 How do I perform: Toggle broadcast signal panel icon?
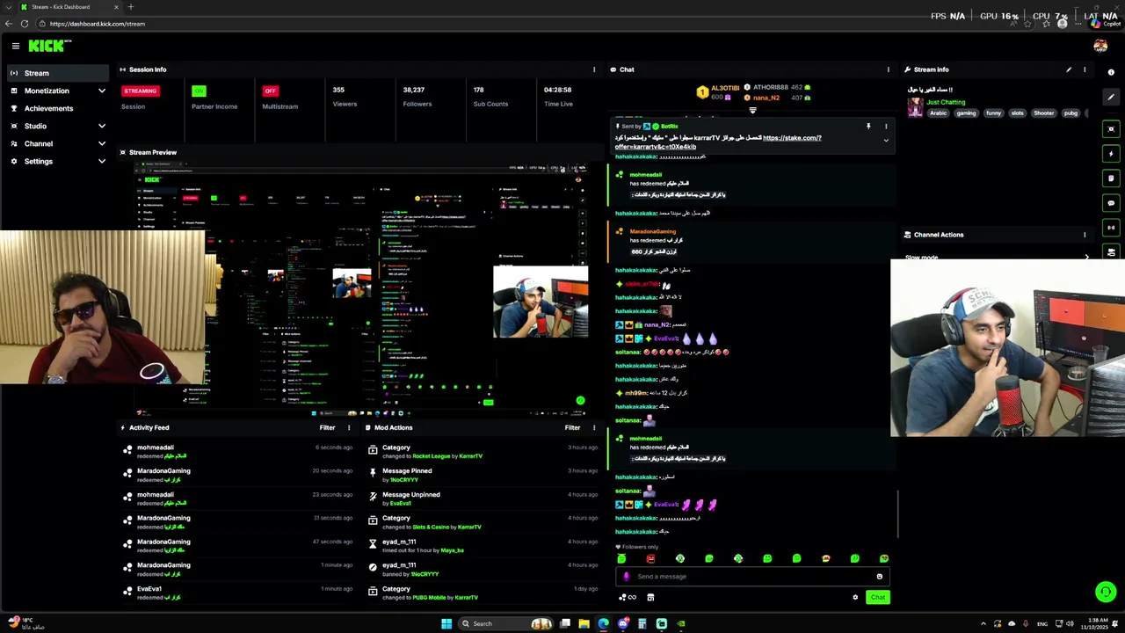click(1111, 228)
